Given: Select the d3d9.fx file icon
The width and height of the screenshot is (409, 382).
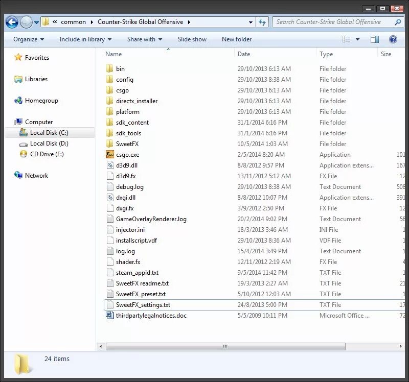Looking at the screenshot, I should (x=110, y=176).
